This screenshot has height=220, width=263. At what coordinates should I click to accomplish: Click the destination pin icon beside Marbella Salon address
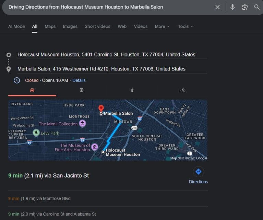(9, 69)
